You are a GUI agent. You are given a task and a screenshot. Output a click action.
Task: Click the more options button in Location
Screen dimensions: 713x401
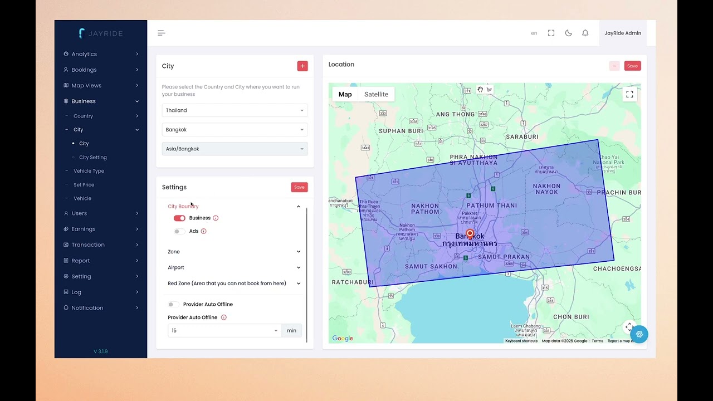(614, 66)
